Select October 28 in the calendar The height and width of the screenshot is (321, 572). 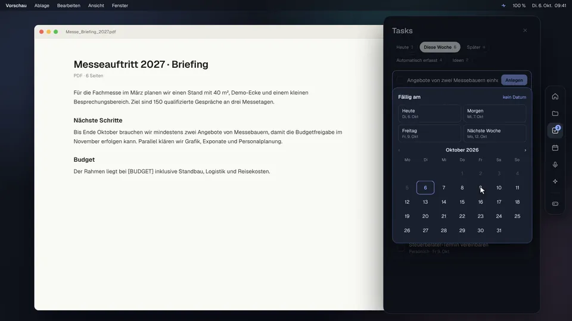tap(443, 231)
